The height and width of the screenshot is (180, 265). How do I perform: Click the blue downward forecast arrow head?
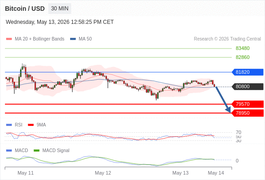pos(228,109)
